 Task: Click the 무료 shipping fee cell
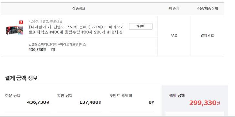[174, 35]
